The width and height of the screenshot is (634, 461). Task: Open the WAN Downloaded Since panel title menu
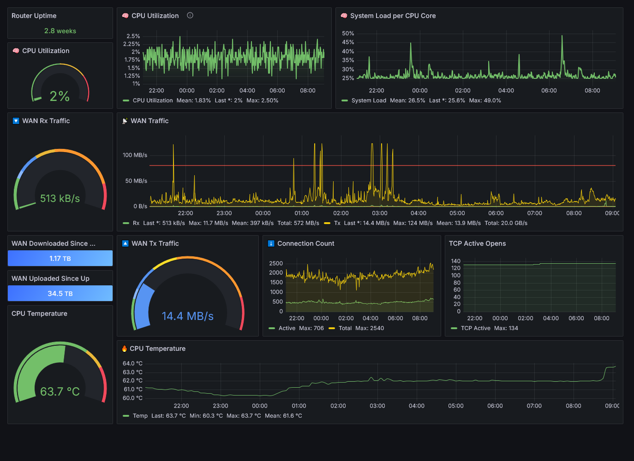[54, 243]
